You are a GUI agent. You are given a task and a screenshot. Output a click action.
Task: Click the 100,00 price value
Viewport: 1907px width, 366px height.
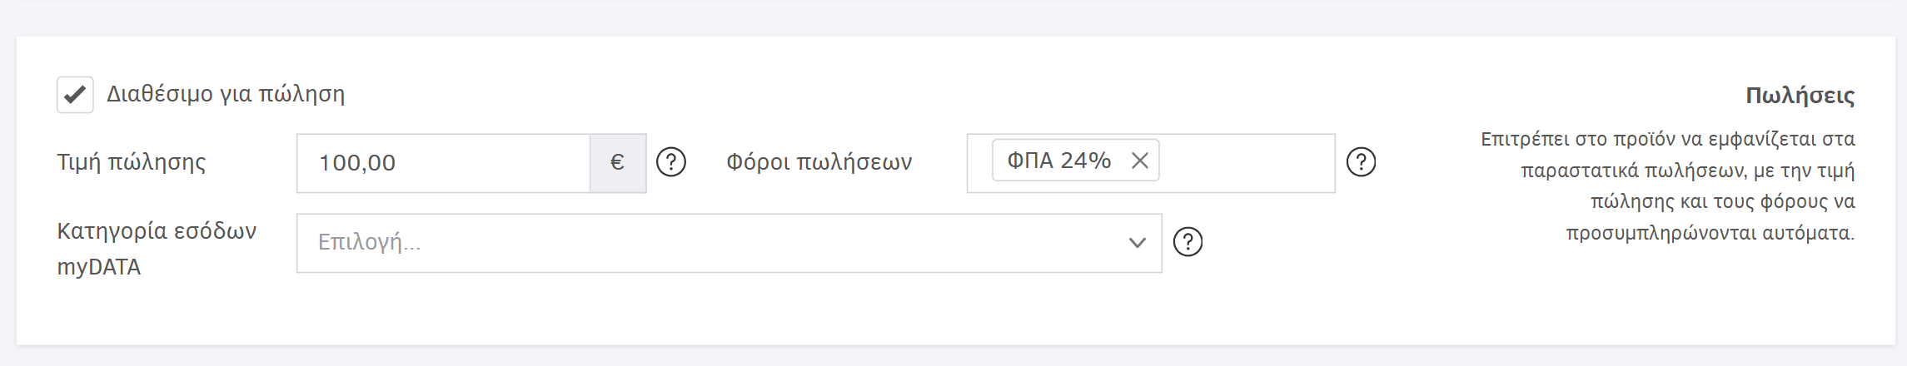point(357,163)
